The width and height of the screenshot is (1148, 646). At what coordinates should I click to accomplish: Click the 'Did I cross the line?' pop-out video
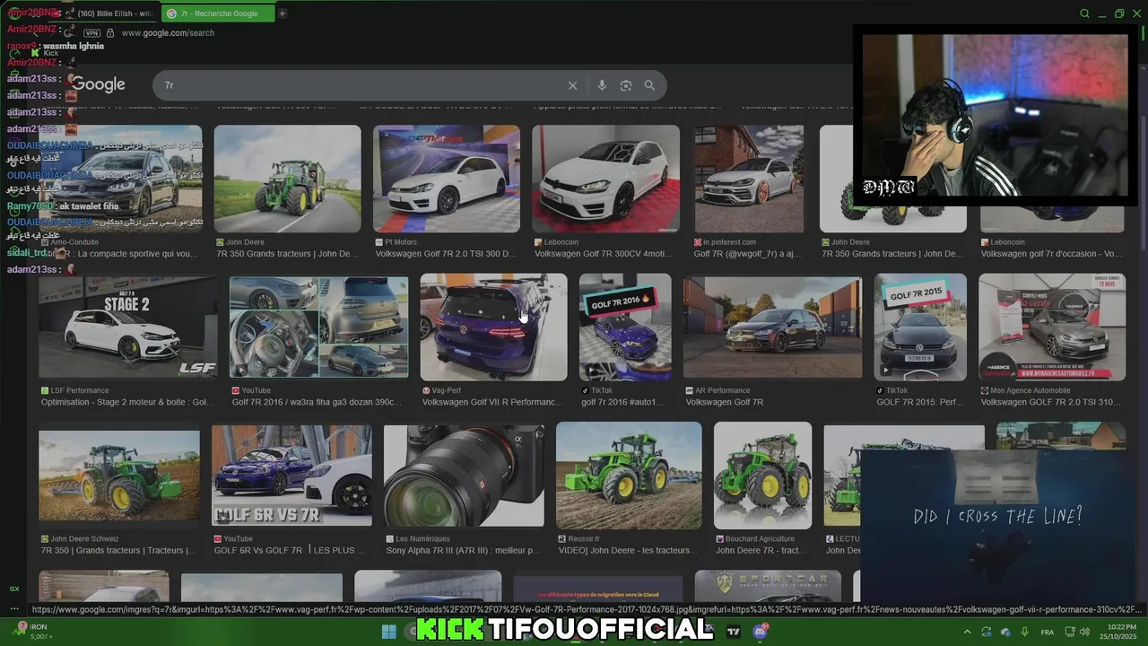pyautogui.click(x=996, y=525)
